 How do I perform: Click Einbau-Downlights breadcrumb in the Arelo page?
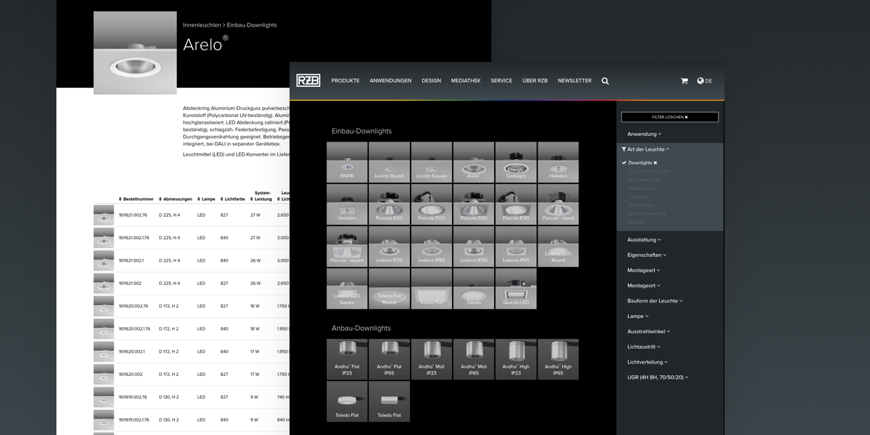click(x=252, y=25)
